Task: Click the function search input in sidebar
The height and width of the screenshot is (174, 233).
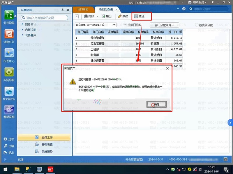Action: point(44,18)
